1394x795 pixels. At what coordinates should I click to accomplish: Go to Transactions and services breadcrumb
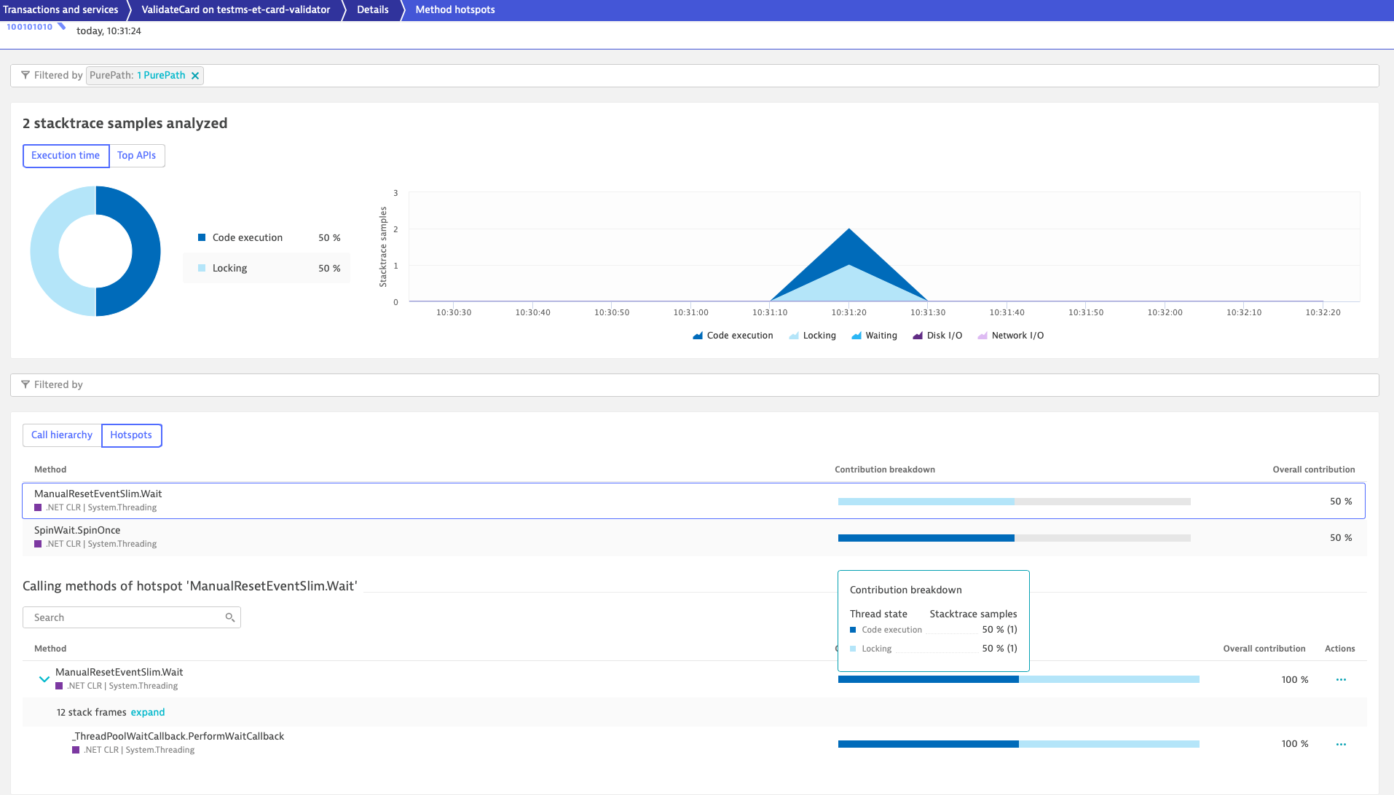tap(60, 10)
